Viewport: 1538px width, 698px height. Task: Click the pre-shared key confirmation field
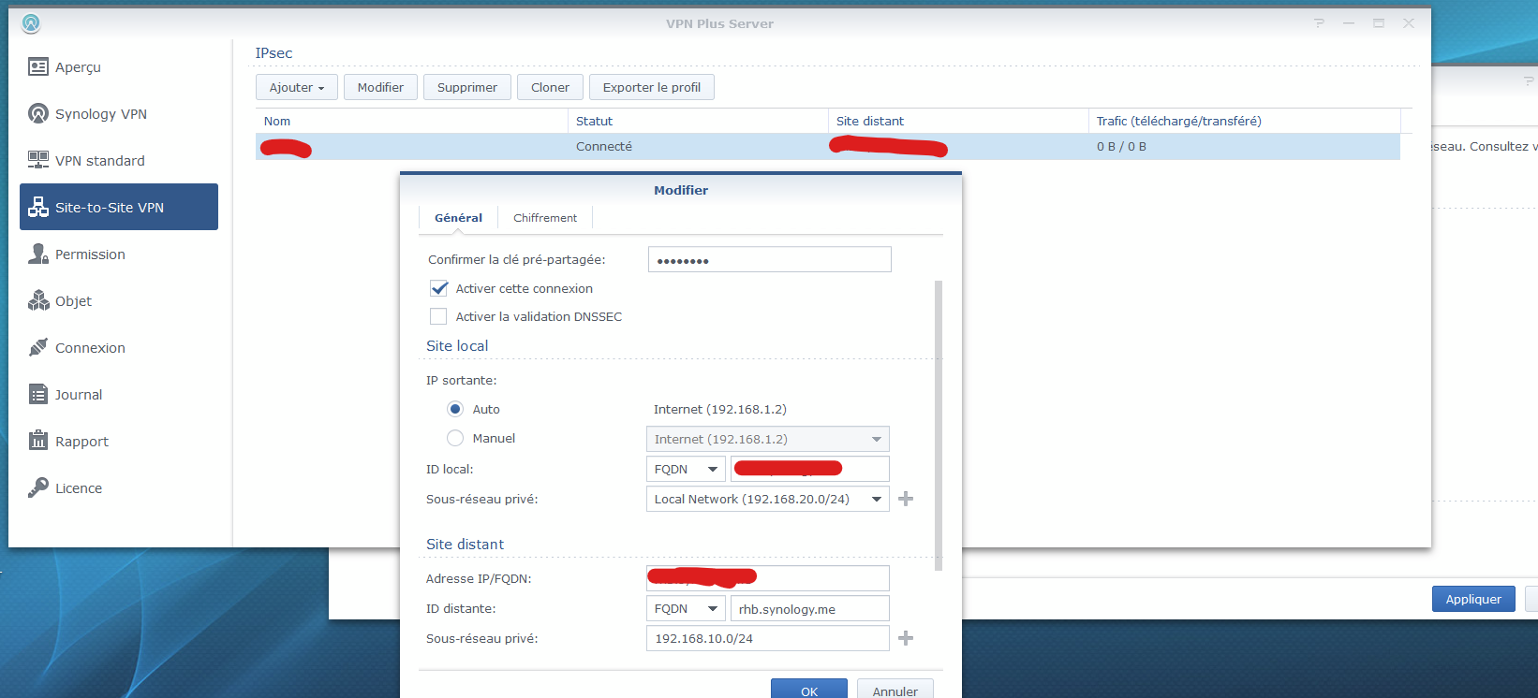(x=770, y=259)
